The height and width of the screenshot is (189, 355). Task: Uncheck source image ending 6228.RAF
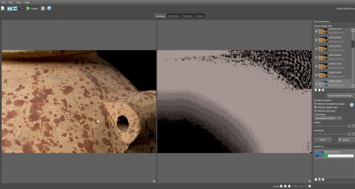pyautogui.click(x=316, y=40)
